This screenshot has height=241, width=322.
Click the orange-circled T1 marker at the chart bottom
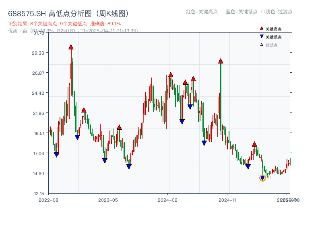[262, 178]
